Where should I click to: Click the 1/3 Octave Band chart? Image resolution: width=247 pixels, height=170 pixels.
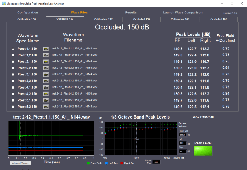point(141,138)
